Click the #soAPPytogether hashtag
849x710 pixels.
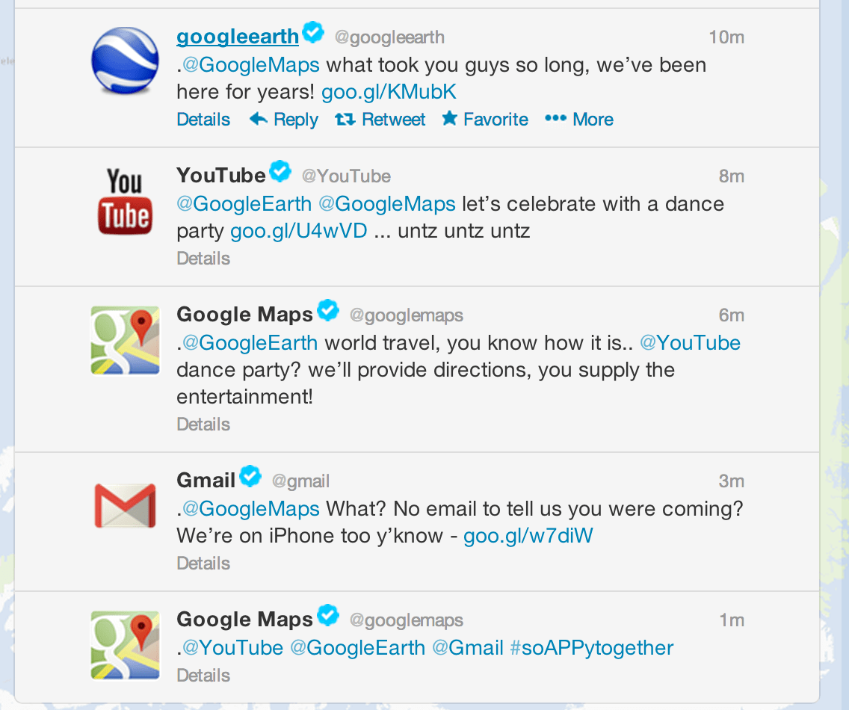590,647
